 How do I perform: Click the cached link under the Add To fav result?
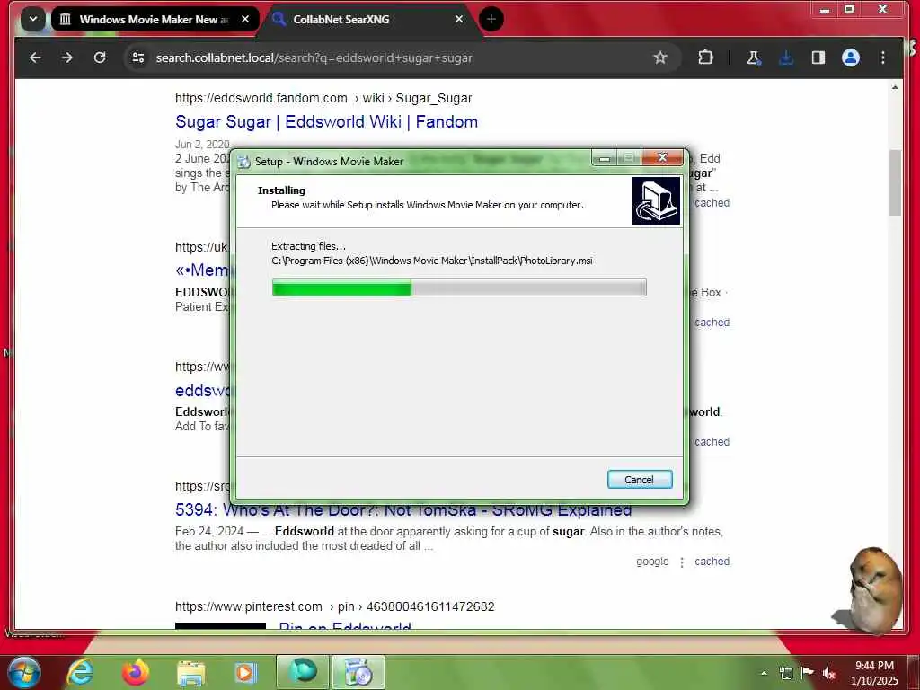712,442
